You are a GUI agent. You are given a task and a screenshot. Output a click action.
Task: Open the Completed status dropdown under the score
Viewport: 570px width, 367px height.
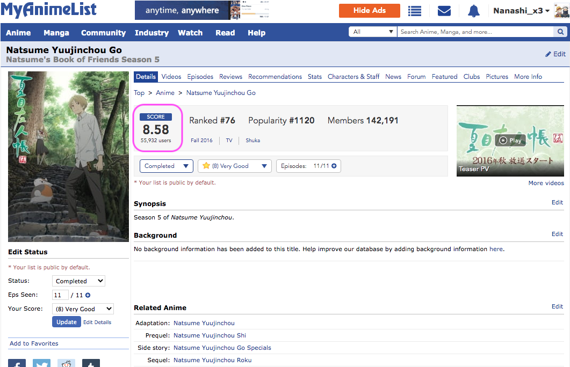(x=166, y=166)
